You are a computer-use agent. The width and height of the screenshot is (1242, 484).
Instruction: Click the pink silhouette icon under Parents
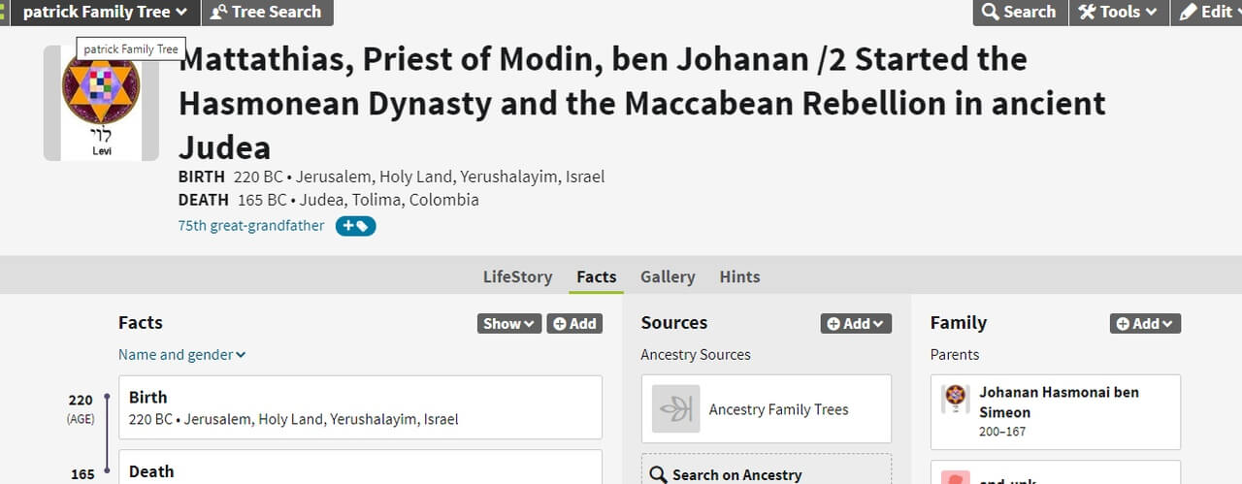(x=956, y=477)
